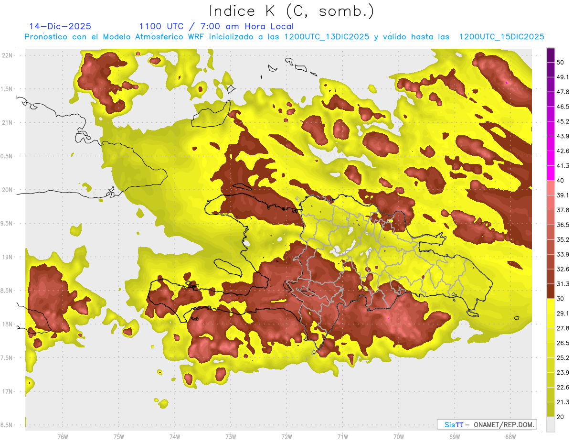Click the '72W' longitude label

[286, 436]
